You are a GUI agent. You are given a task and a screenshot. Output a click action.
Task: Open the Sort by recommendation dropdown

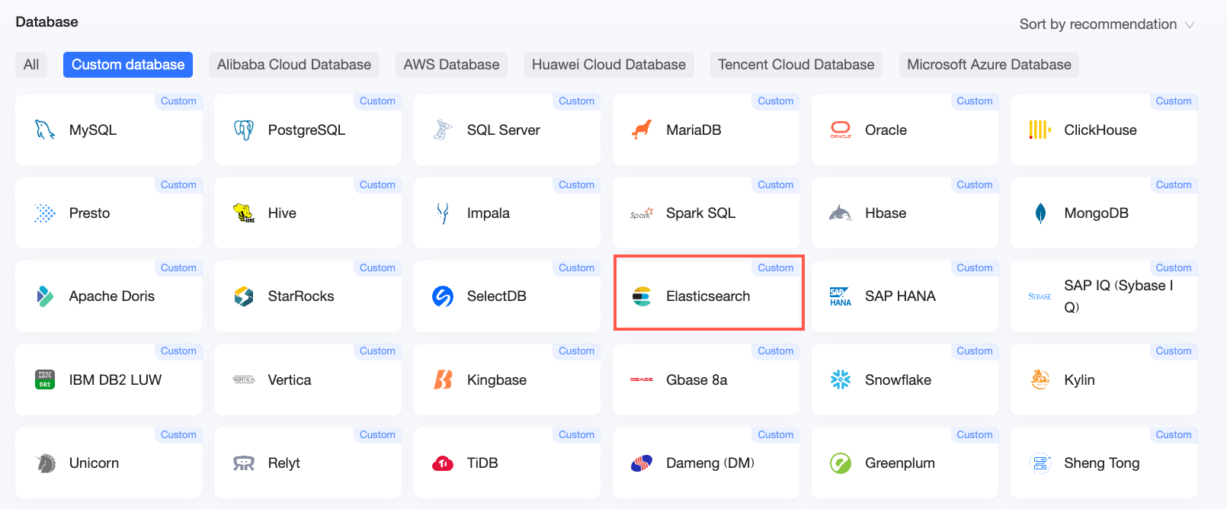[x=1107, y=24]
